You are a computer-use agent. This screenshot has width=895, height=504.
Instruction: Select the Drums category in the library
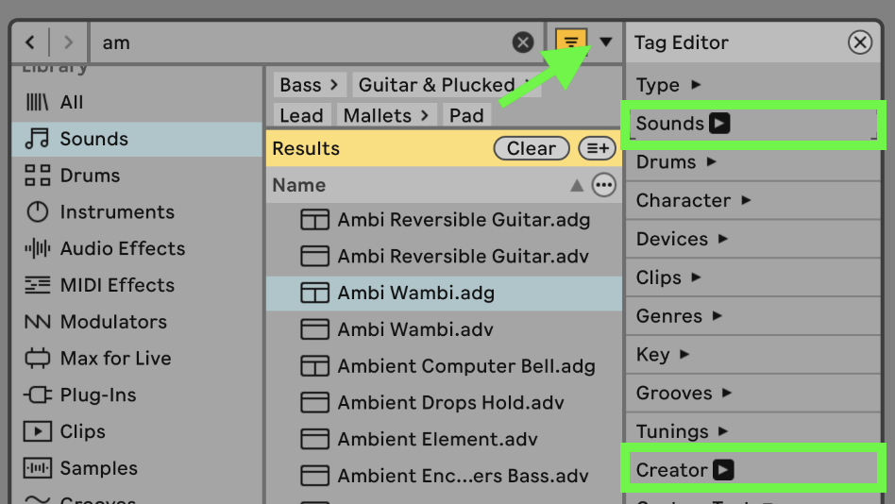tap(89, 176)
